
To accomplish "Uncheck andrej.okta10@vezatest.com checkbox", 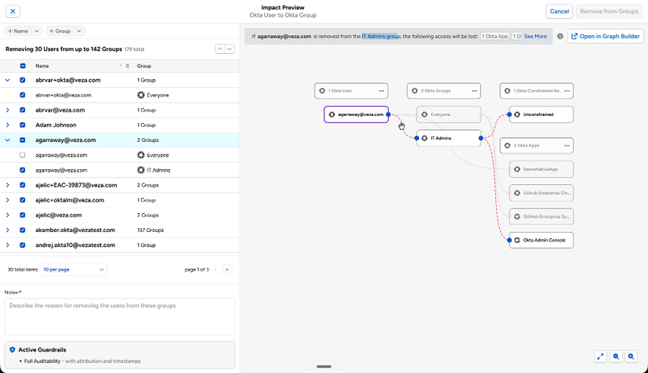I will (23, 245).
